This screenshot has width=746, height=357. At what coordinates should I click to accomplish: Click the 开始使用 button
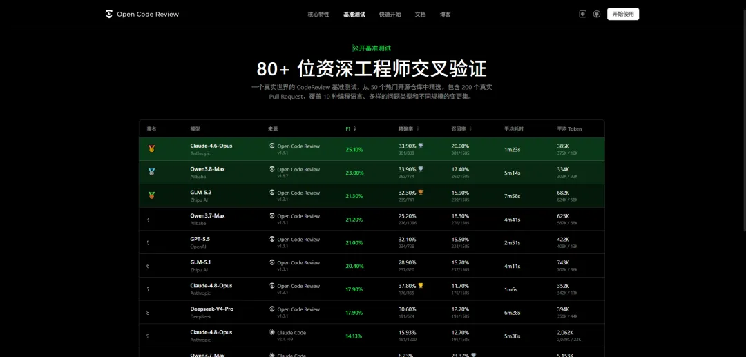tap(623, 15)
